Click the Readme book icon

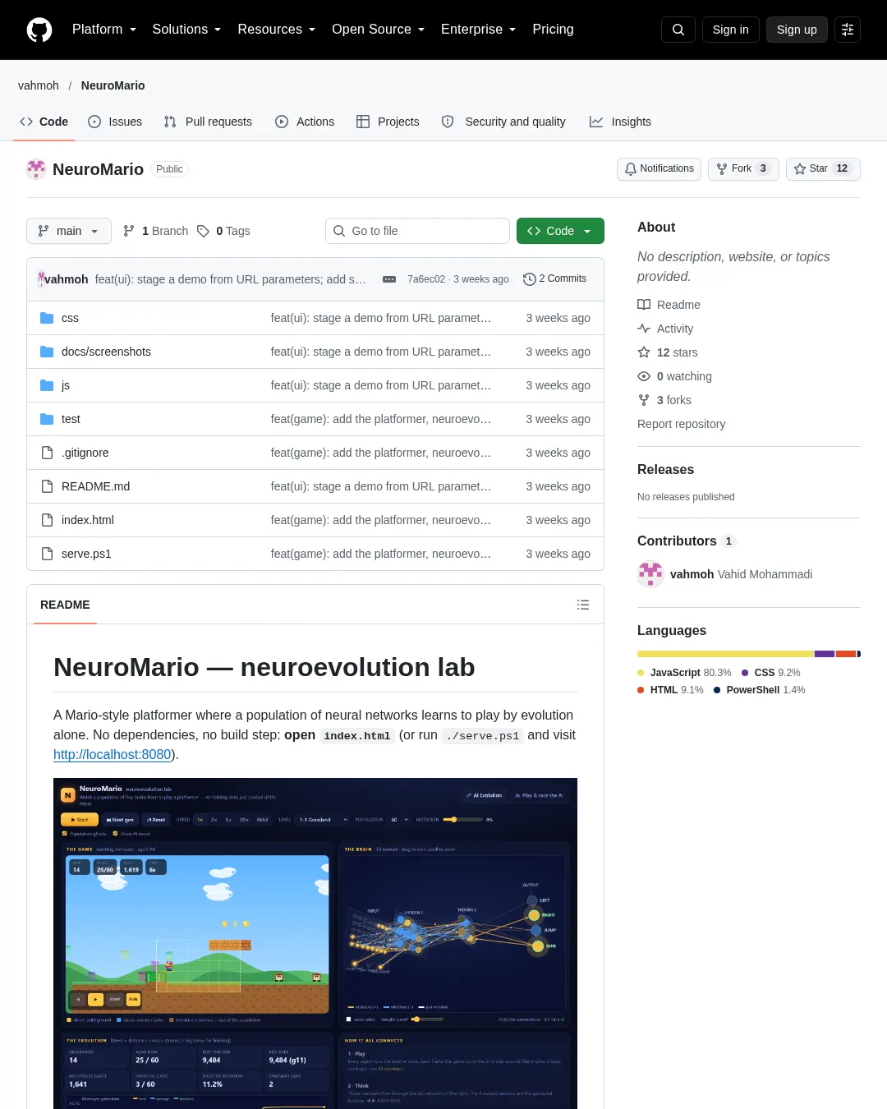click(644, 305)
